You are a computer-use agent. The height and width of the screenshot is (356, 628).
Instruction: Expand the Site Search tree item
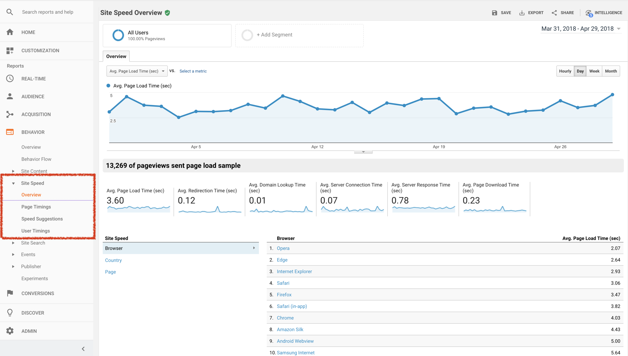pos(13,243)
